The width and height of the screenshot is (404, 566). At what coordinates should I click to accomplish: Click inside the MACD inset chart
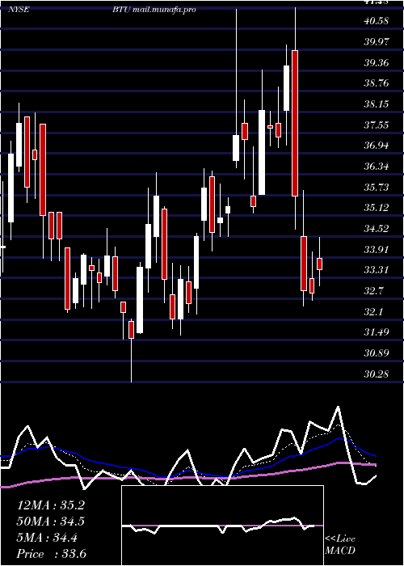(222, 526)
